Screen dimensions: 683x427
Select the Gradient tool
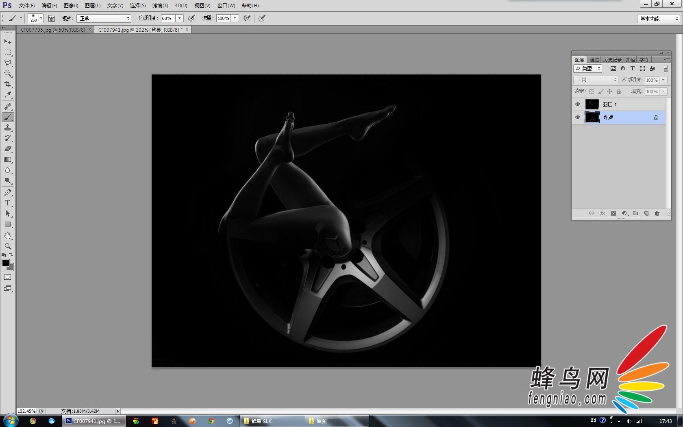pos(8,159)
